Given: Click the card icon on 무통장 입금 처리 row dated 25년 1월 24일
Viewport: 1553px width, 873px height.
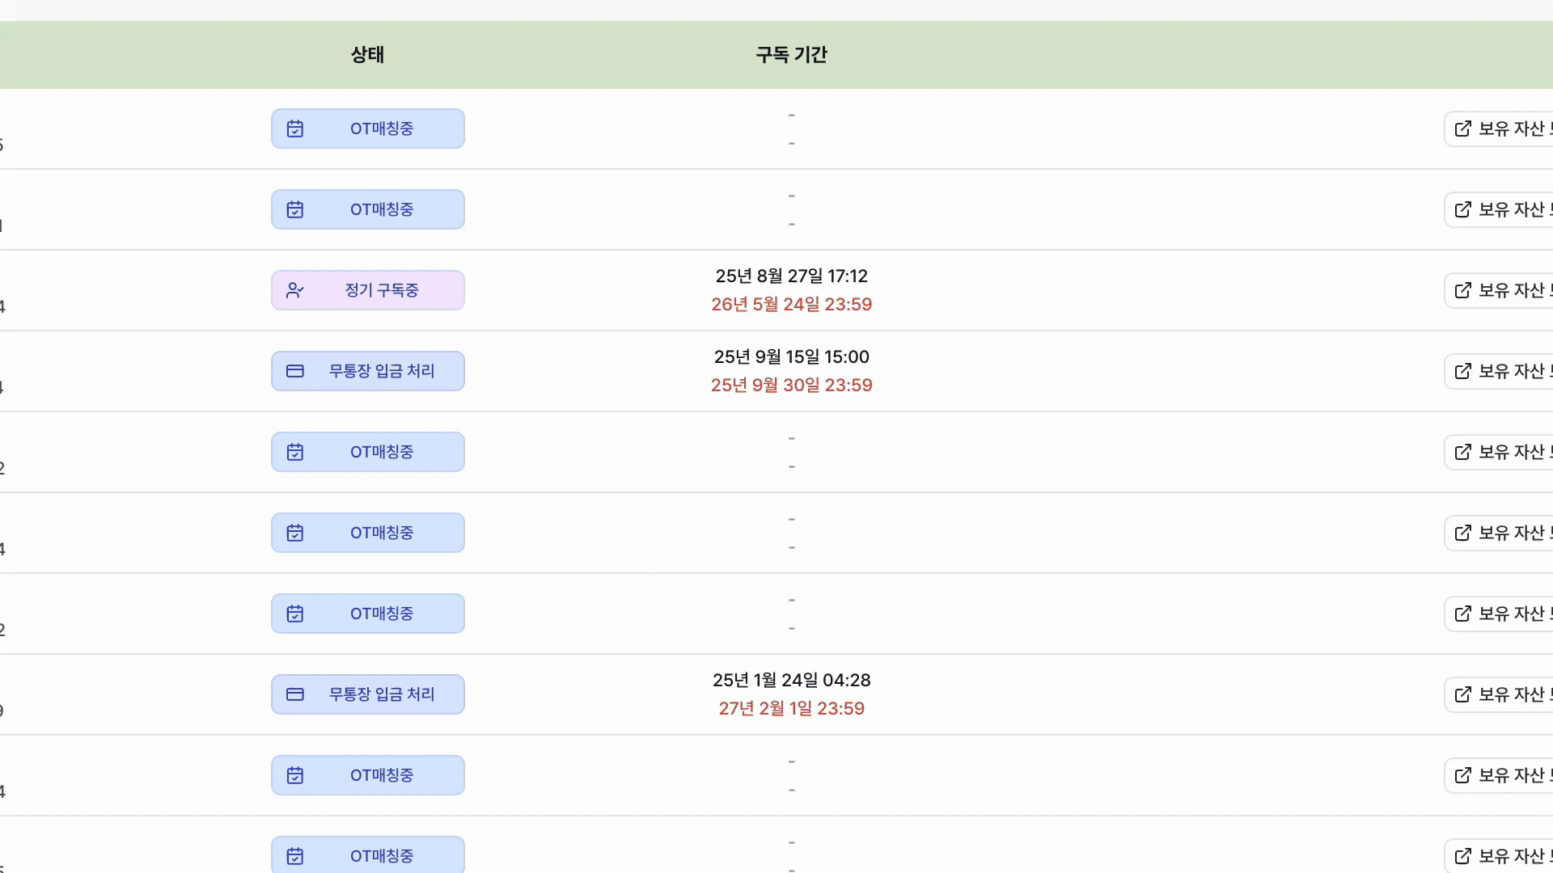Looking at the screenshot, I should tap(294, 694).
